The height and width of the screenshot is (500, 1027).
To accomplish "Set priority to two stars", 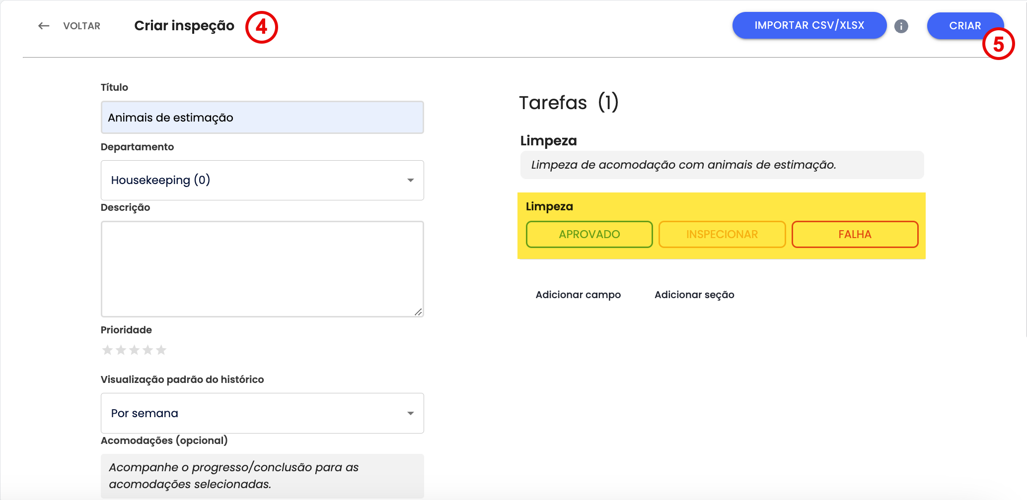I will 121,350.
